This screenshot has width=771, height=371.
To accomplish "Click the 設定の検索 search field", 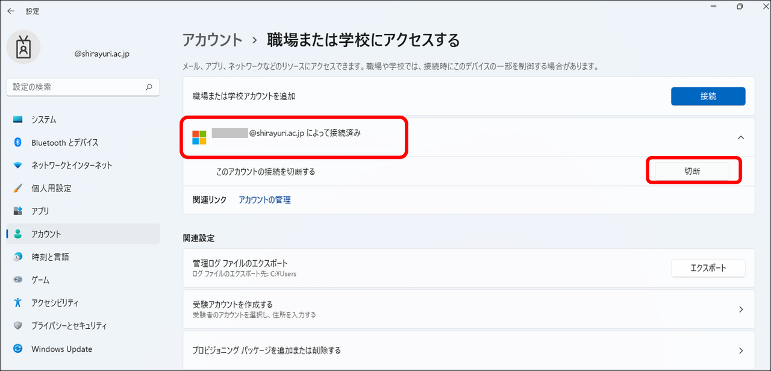I will (x=75, y=87).
